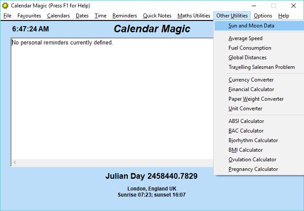The width and height of the screenshot is (304, 211).
Task: Choose Average Speed utility
Action: click(x=259, y=38)
